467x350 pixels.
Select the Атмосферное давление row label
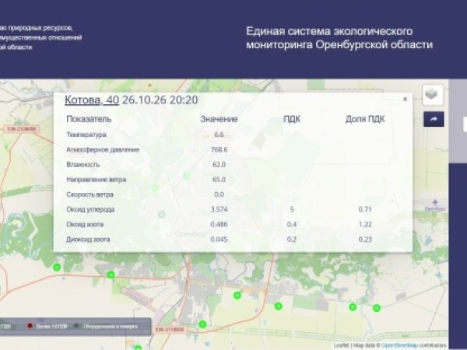pos(103,149)
